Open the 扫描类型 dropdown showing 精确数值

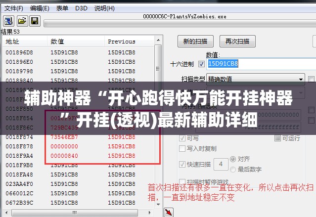tap(256, 79)
